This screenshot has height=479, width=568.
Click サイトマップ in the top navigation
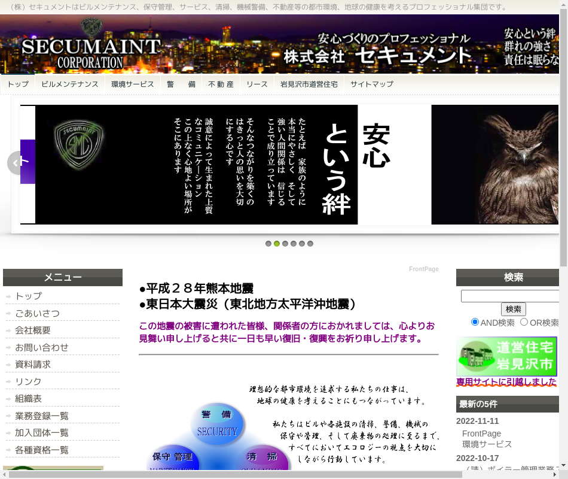(x=372, y=84)
